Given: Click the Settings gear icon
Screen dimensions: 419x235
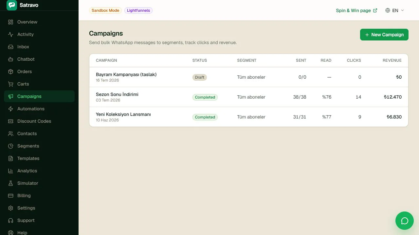Looking at the screenshot, I should [11, 208].
